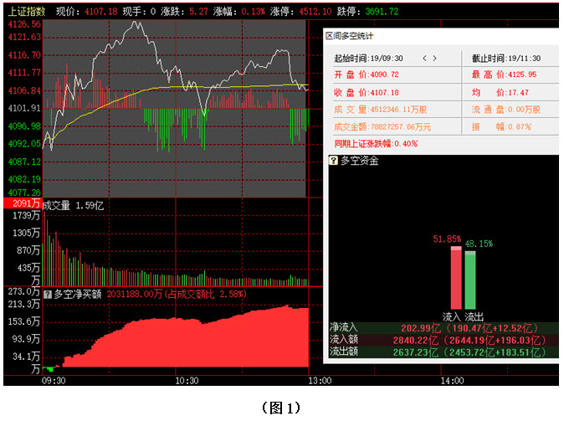
Task: Click the 09:30 time axis marker
Action: coord(52,381)
